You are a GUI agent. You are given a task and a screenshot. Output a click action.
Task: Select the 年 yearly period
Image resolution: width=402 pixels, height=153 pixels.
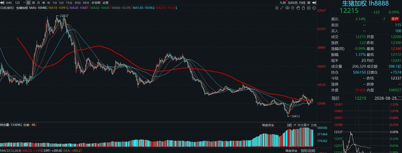tap(48, 2)
